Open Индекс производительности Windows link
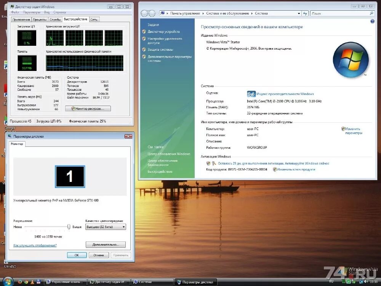Image resolution: width=381 pixels, height=286 pixels. (x=285, y=94)
